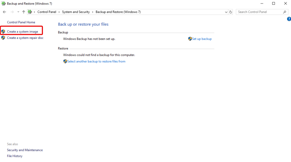Open Create a system image

point(22,32)
